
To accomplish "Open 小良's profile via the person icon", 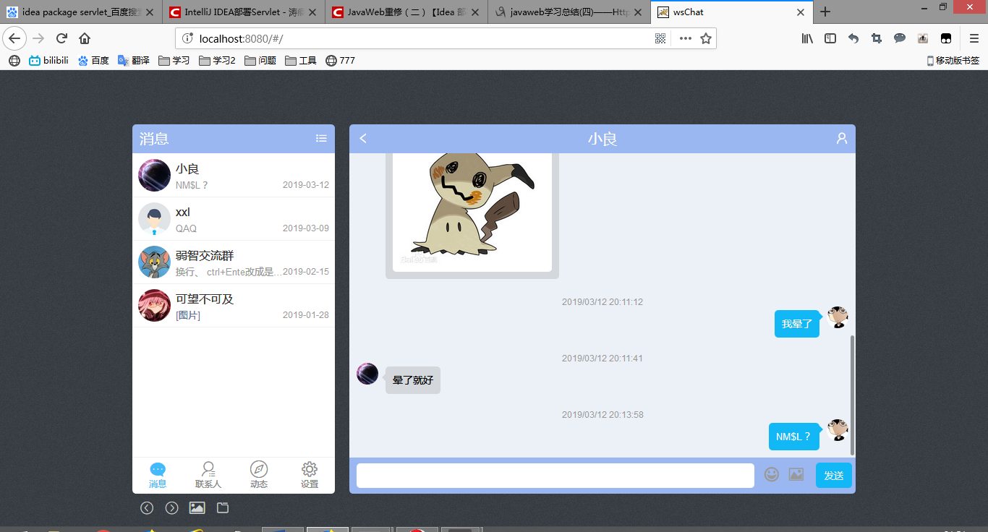I will click(842, 138).
